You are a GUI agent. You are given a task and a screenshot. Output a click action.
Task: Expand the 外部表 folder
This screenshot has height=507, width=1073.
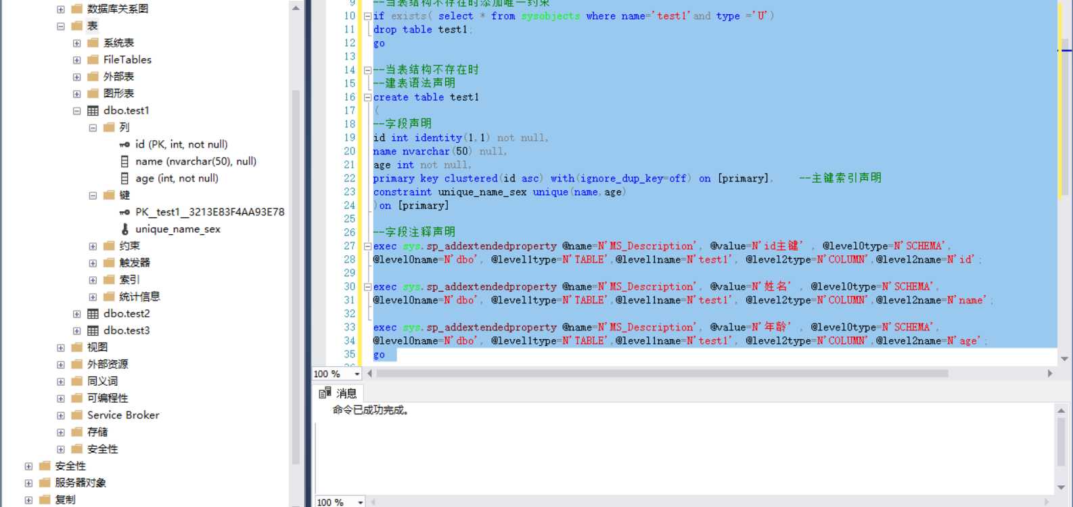(77, 76)
